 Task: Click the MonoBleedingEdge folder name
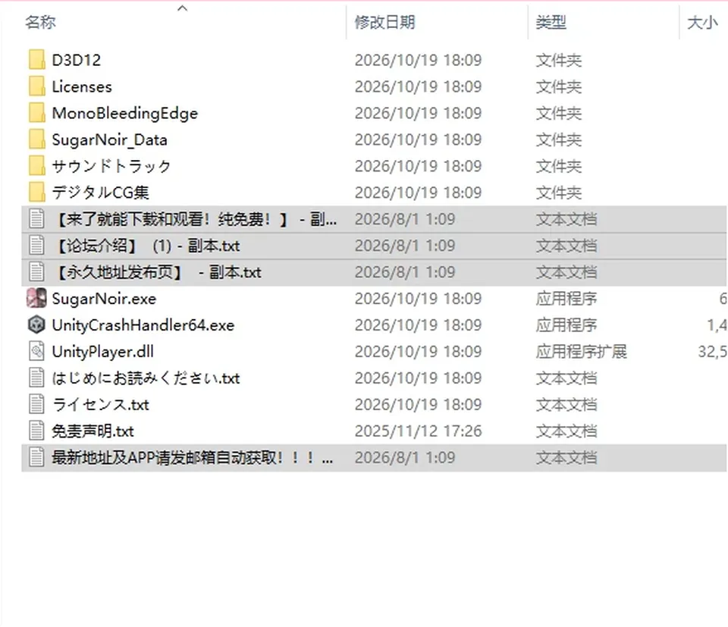pos(125,113)
